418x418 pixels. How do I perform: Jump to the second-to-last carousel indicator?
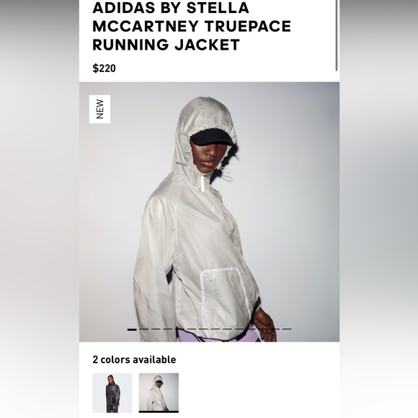[275, 329]
